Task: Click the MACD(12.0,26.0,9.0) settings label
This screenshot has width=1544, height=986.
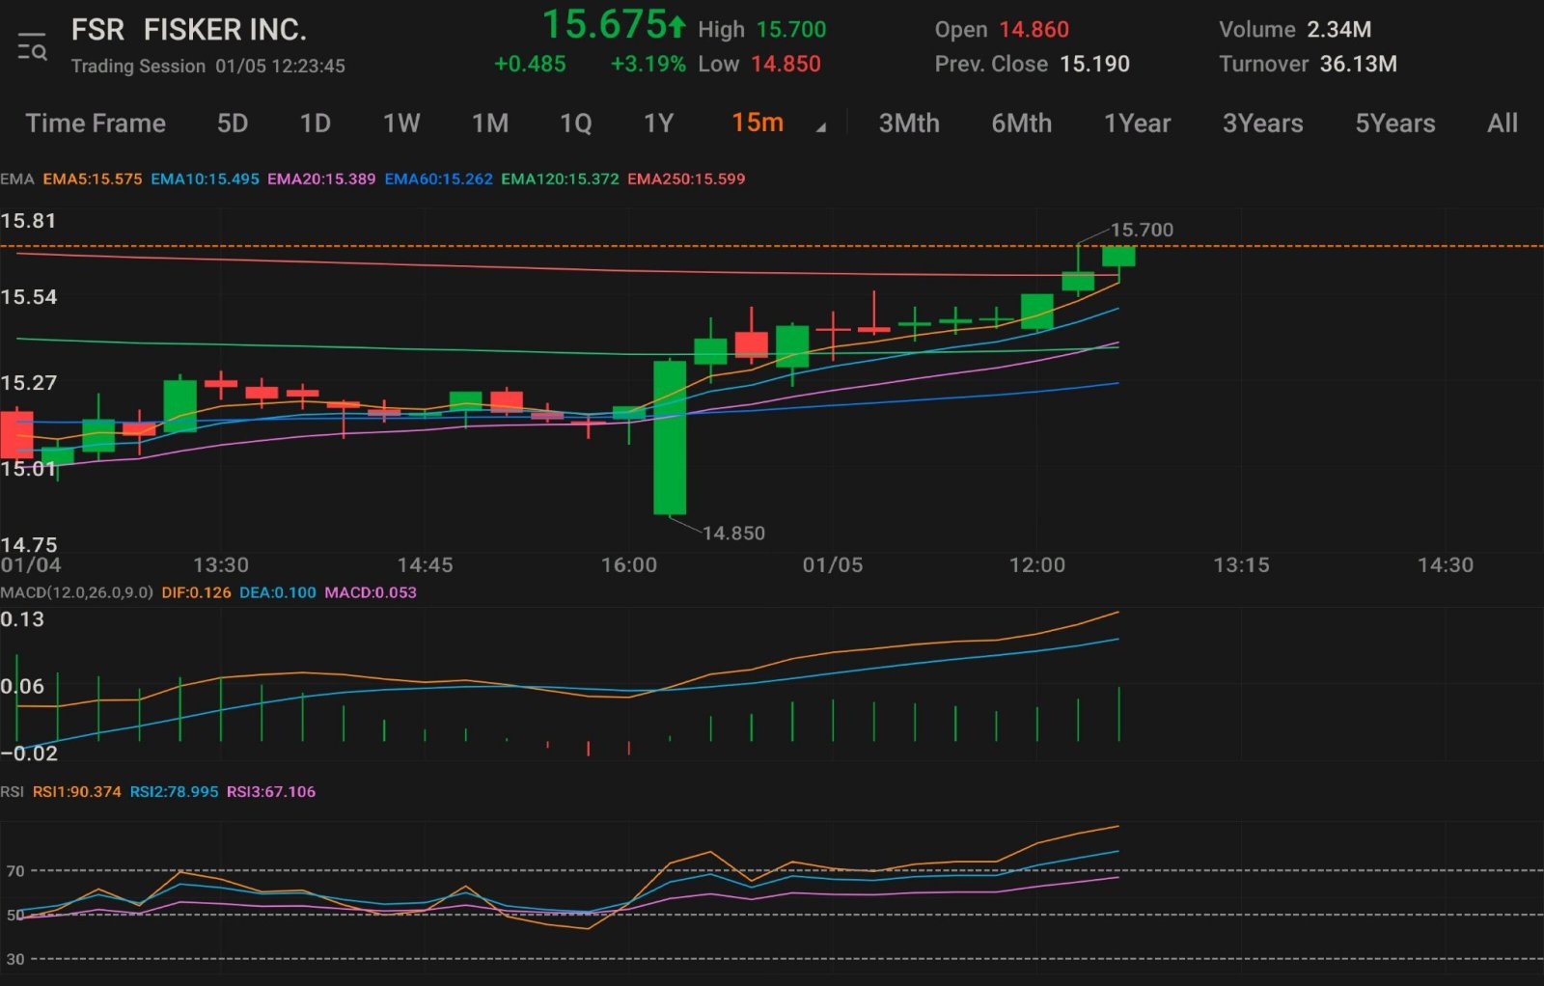Action: [77, 592]
